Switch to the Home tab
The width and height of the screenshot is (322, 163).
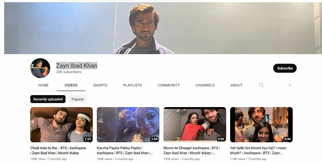[x=43, y=85]
